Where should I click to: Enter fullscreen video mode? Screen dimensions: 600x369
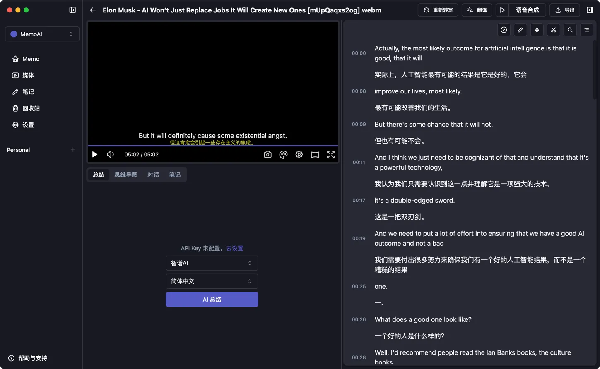(331, 154)
